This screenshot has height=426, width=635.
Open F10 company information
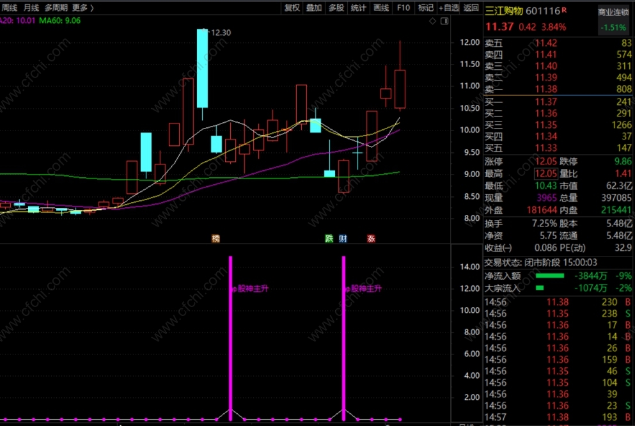(x=404, y=8)
